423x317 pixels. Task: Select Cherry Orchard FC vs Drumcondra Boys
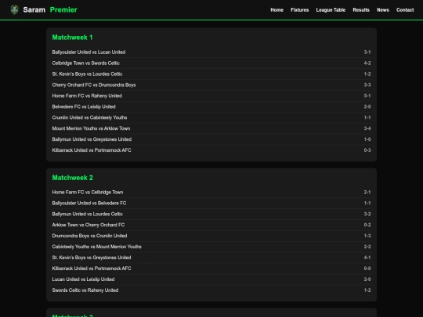pyautogui.click(x=211, y=85)
